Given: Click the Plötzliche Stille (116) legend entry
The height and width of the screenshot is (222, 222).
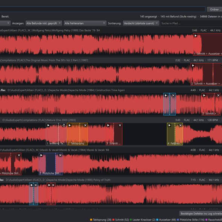Looking at the screenshot, I should pyautogui.click(x=191, y=220).
